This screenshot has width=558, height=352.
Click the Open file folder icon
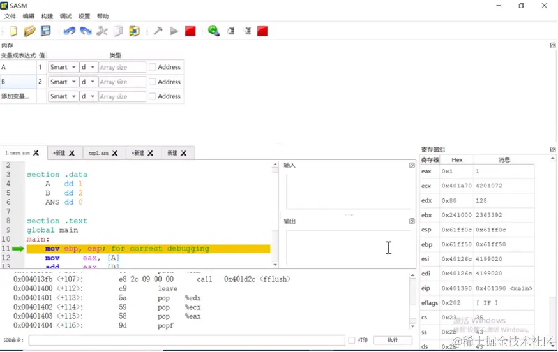coord(29,31)
